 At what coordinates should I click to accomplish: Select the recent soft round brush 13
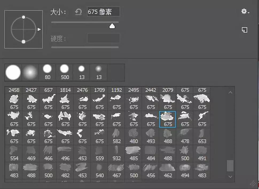click(x=99, y=72)
